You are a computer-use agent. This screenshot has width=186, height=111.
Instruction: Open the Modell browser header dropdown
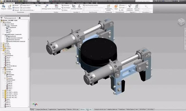click(x=6, y=16)
